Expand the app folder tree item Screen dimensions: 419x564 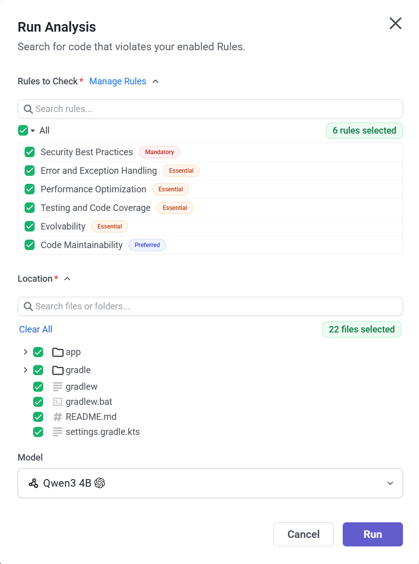[26, 352]
